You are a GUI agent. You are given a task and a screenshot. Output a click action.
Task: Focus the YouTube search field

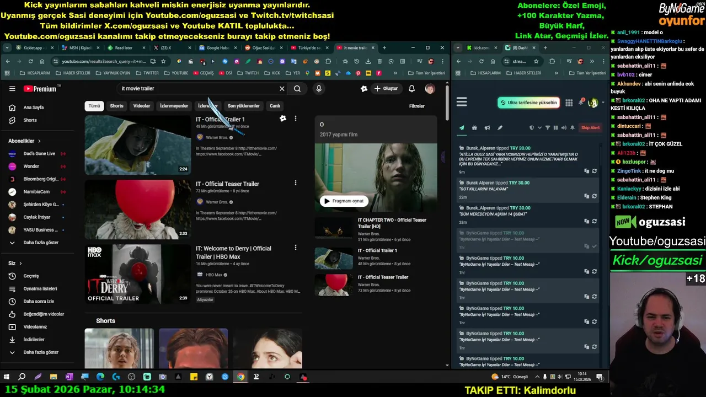coord(199,88)
